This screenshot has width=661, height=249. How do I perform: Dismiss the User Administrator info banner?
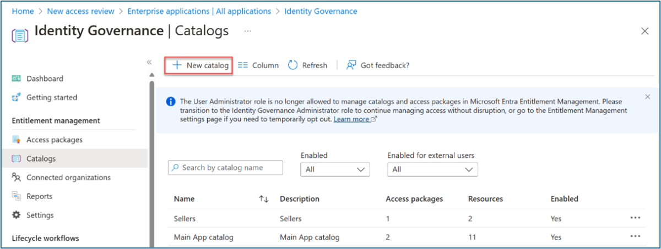point(647,97)
